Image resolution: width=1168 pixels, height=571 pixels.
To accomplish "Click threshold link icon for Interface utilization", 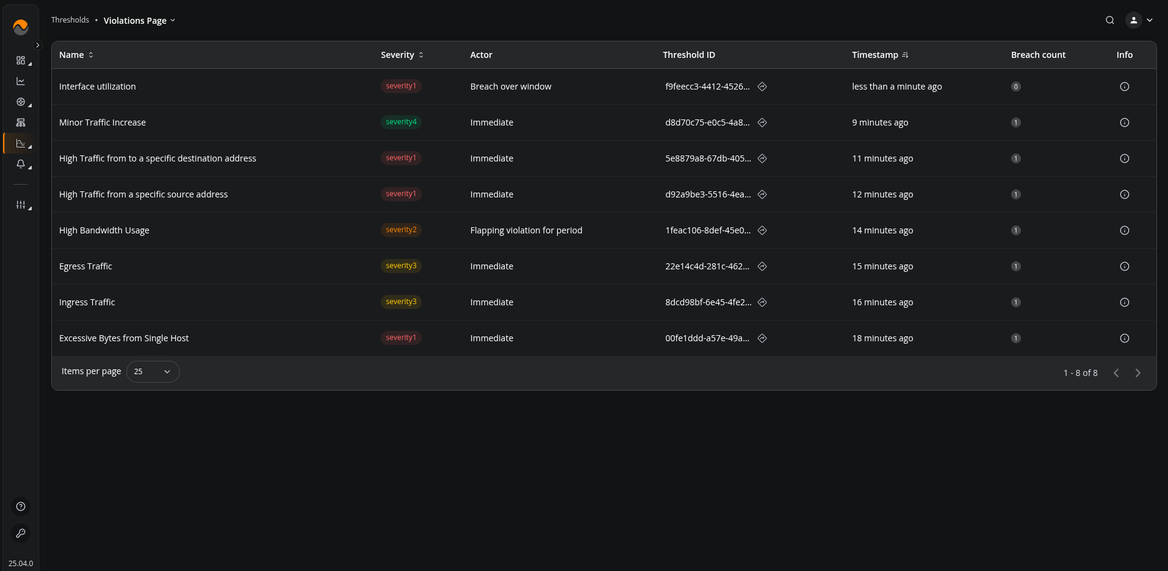I will (762, 87).
